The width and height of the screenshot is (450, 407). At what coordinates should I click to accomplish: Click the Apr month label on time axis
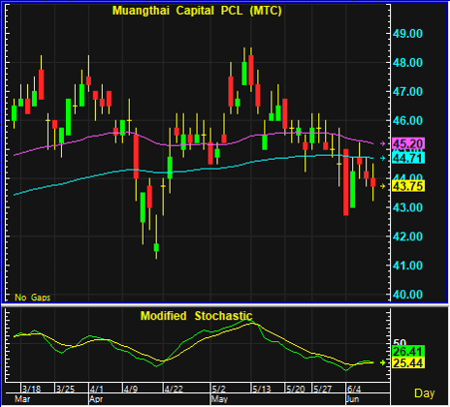pyautogui.click(x=96, y=399)
